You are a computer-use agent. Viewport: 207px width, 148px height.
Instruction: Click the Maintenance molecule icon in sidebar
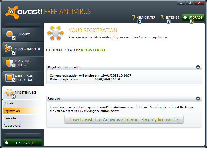click(x=9, y=92)
